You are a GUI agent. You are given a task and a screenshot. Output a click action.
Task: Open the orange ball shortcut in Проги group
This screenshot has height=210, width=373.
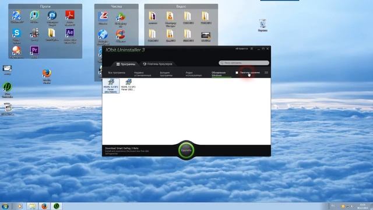pyautogui.click(x=16, y=52)
